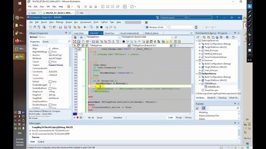Open the Project menu
The height and width of the screenshot is (149, 266).
(69, 22)
